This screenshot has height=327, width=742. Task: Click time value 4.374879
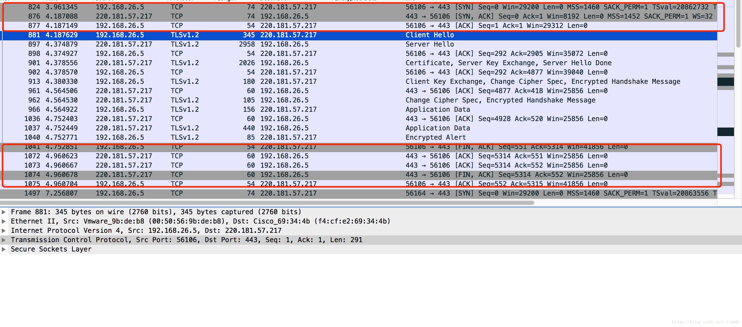62,44
